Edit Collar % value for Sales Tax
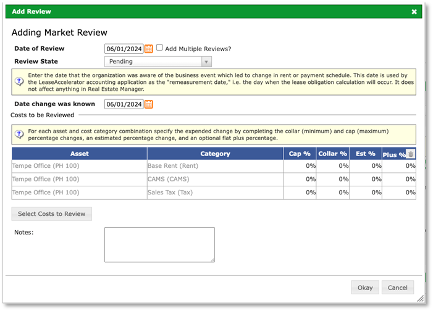 [332, 193]
